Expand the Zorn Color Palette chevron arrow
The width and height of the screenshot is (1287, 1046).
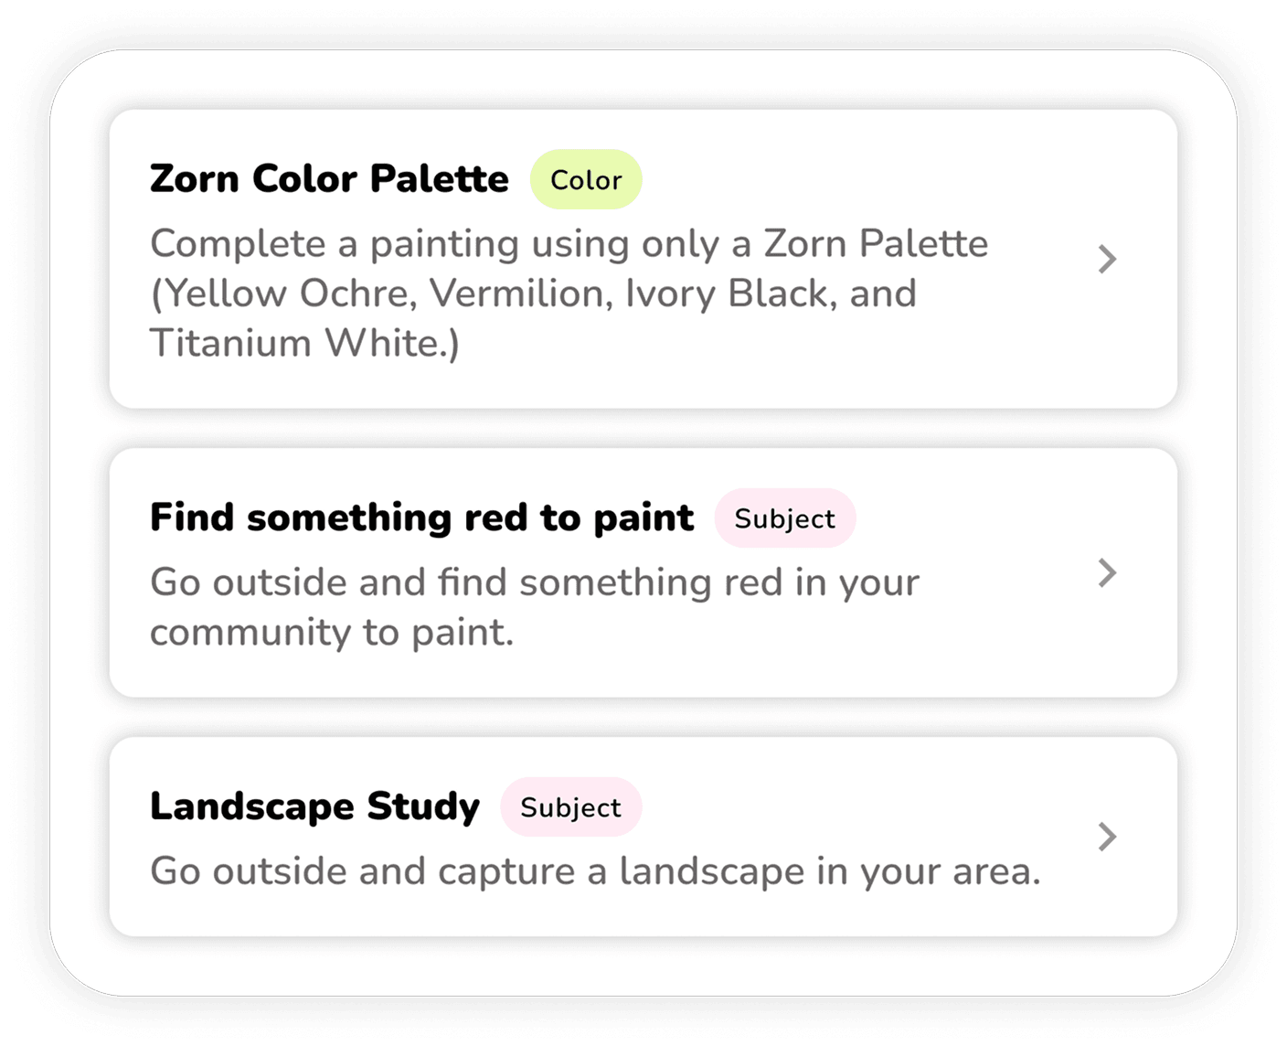click(1107, 260)
